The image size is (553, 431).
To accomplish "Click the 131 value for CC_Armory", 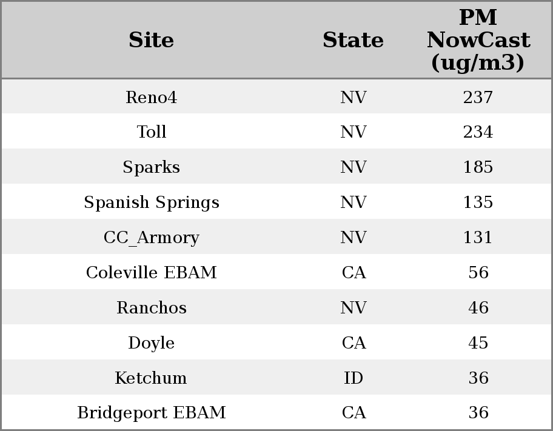I will tap(478, 238).
